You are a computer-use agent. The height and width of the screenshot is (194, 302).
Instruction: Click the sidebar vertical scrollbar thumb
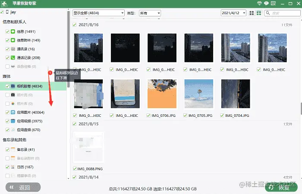click(x=68, y=49)
